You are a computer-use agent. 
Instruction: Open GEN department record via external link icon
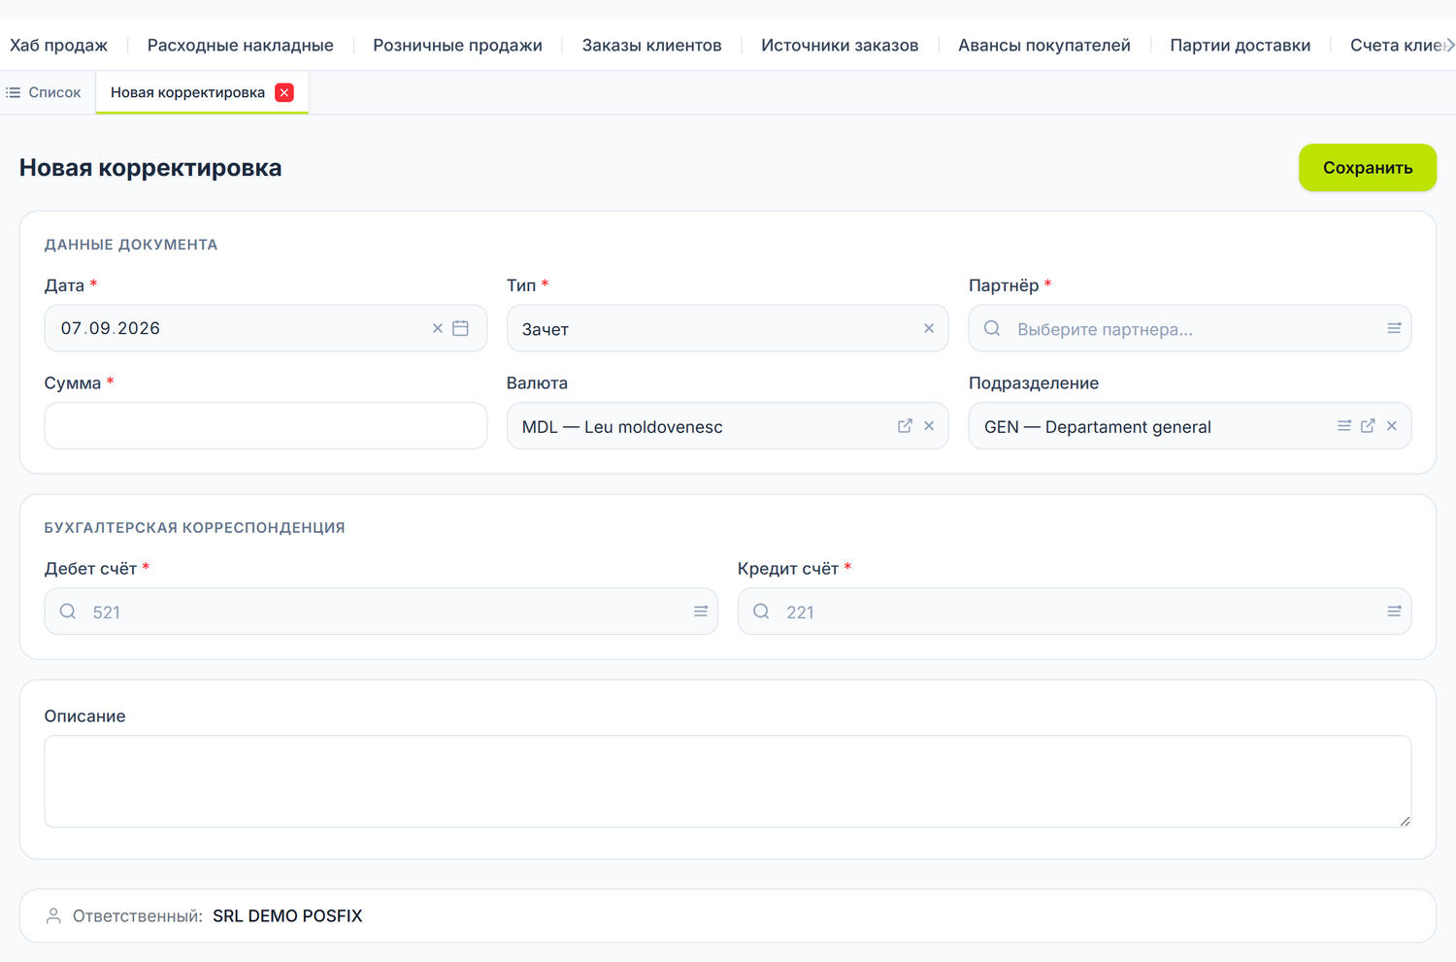[1368, 425]
